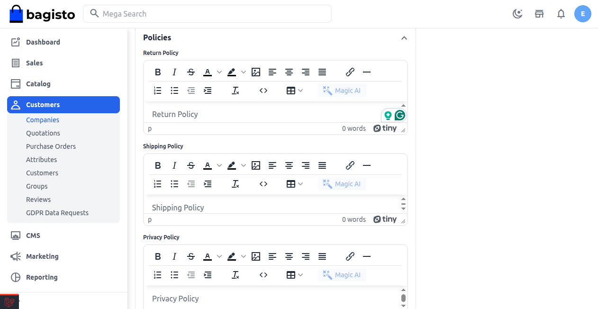Insert horizontal line in Privacy Policy editor
This screenshot has width=598, height=309.
[366, 256]
